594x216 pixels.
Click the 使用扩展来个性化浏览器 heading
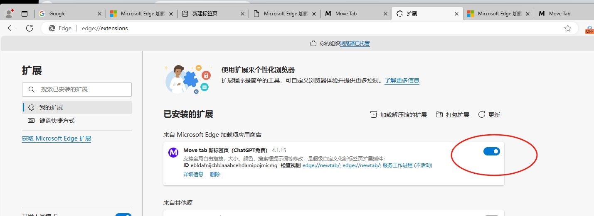pyautogui.click(x=258, y=70)
